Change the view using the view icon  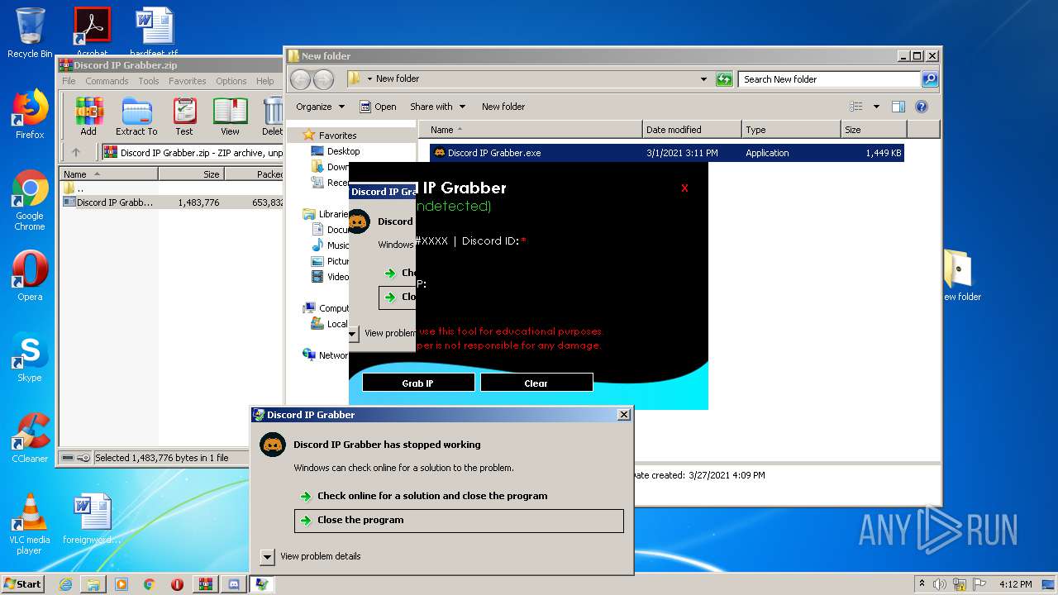point(856,107)
